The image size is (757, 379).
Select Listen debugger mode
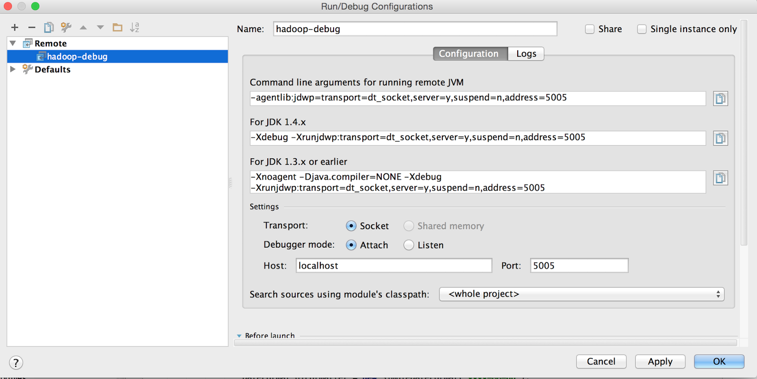(409, 245)
